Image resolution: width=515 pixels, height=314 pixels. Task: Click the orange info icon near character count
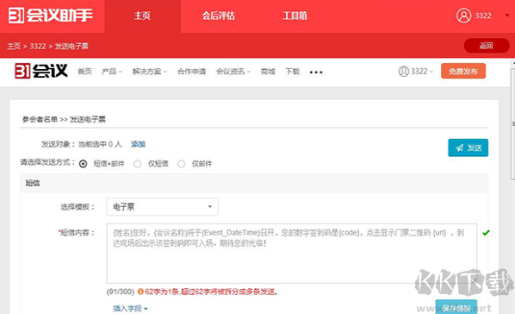pos(140,292)
